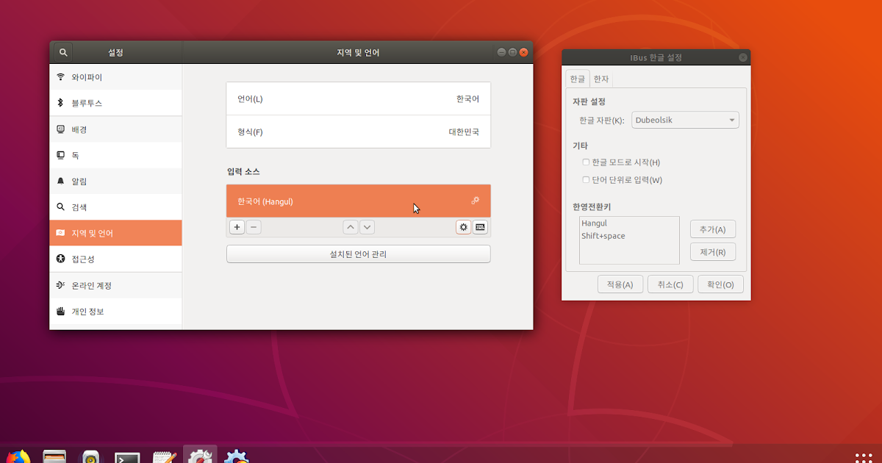
Task: Click the 제거(R) button
Action: tap(713, 252)
